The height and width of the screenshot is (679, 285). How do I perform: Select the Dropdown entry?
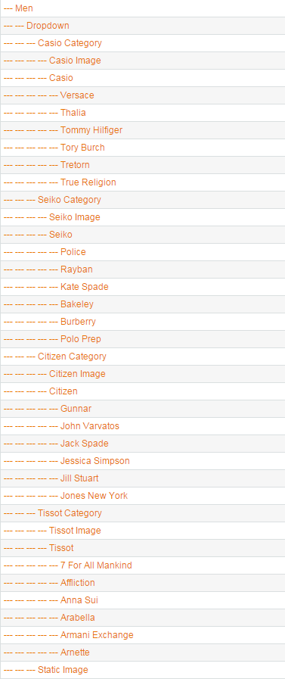coord(48,26)
